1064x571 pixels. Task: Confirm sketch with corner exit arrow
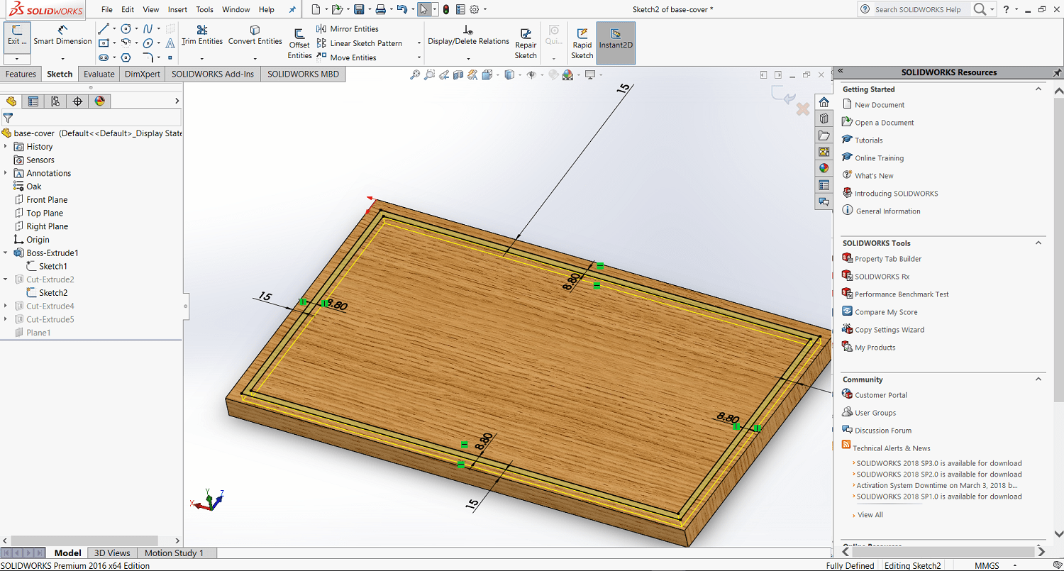tap(783, 95)
